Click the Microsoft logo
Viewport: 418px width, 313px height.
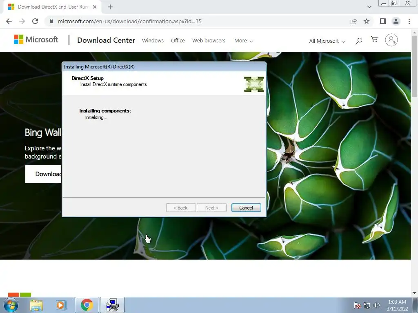click(36, 40)
